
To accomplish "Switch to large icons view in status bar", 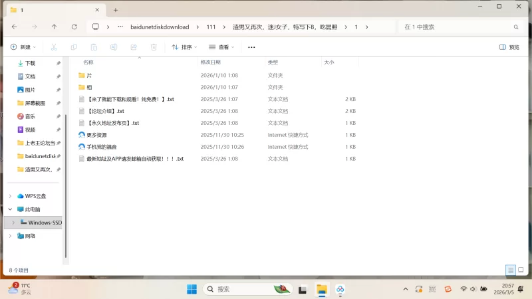I will pos(521,270).
